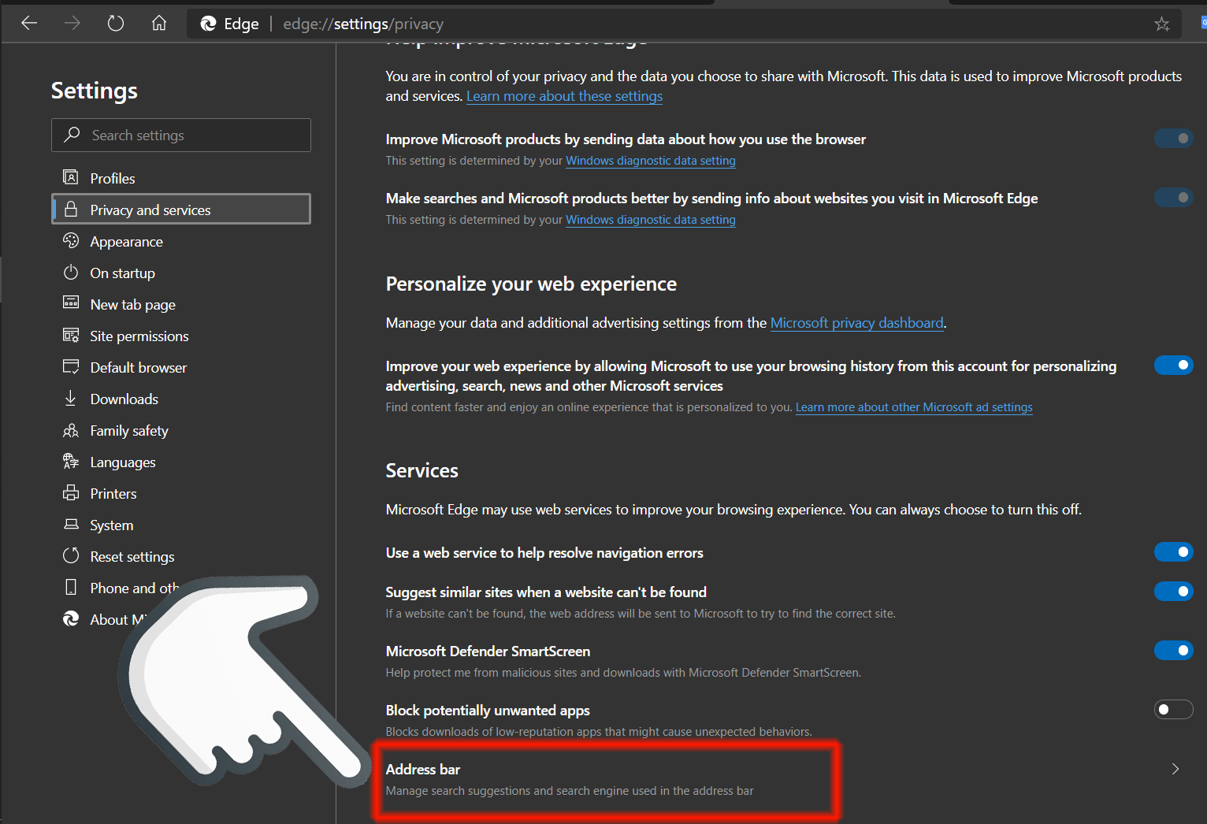This screenshot has width=1207, height=824.
Task: Open Printers settings
Action: [181, 493]
